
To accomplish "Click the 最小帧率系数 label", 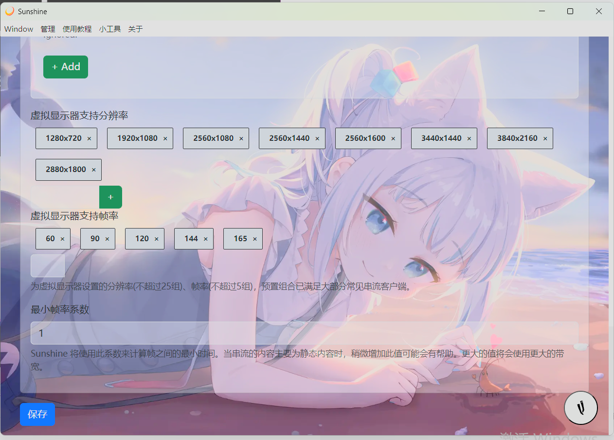I will 60,309.
